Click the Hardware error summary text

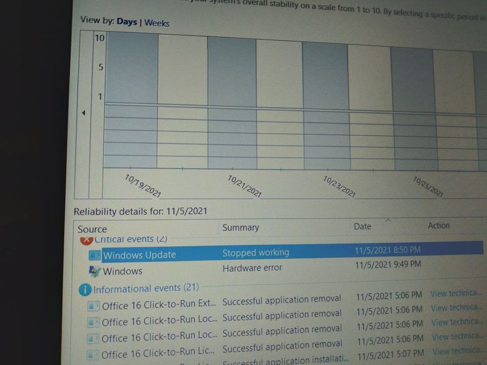click(x=252, y=268)
